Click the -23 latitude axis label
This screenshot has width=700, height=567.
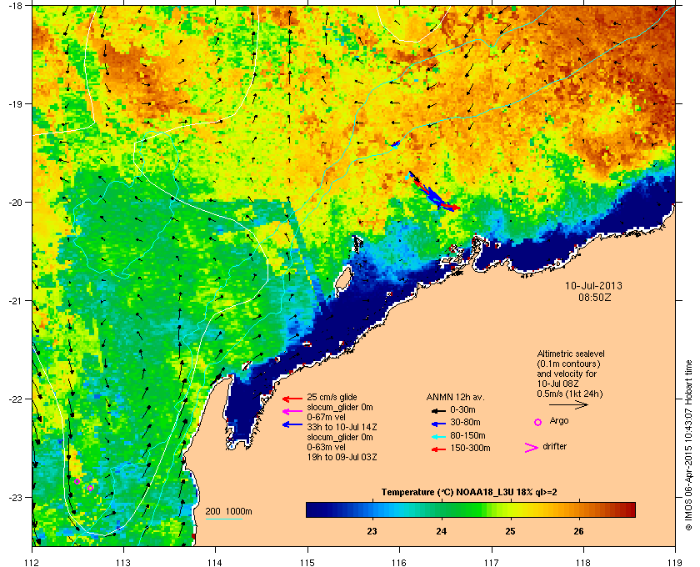16,497
